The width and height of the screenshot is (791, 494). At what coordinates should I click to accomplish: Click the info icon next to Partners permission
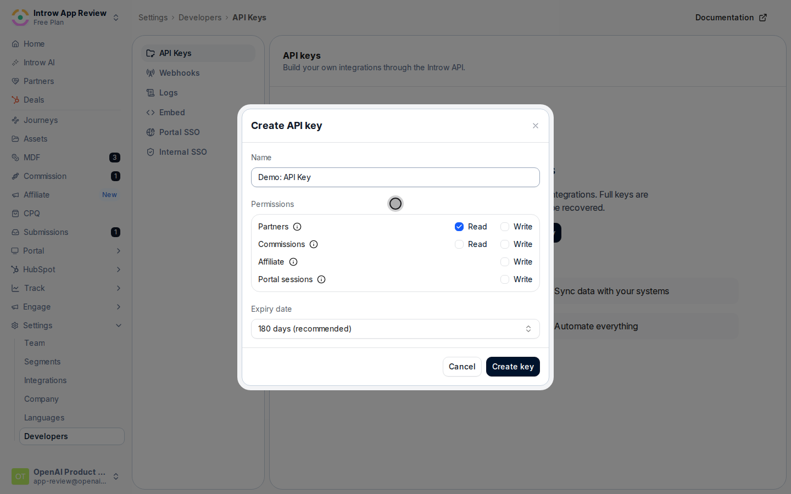[x=297, y=227]
